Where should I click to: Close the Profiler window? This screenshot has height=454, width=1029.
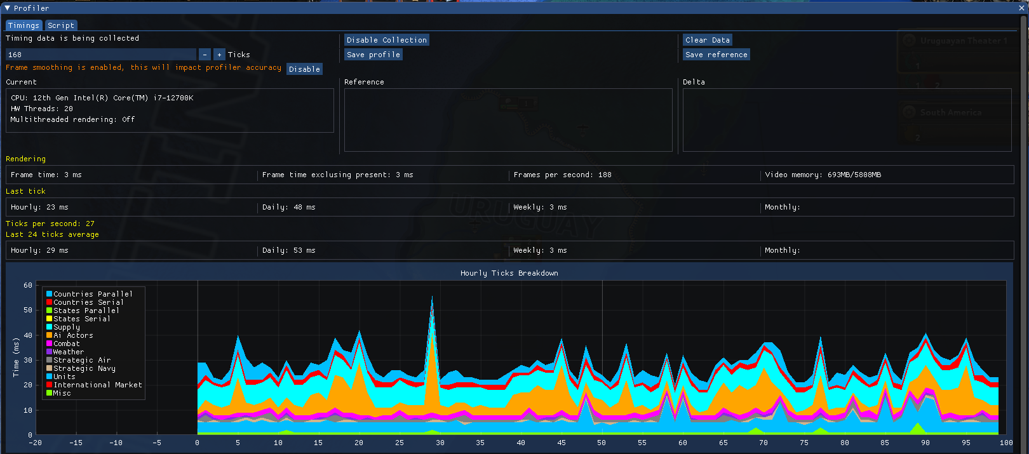pos(1021,8)
